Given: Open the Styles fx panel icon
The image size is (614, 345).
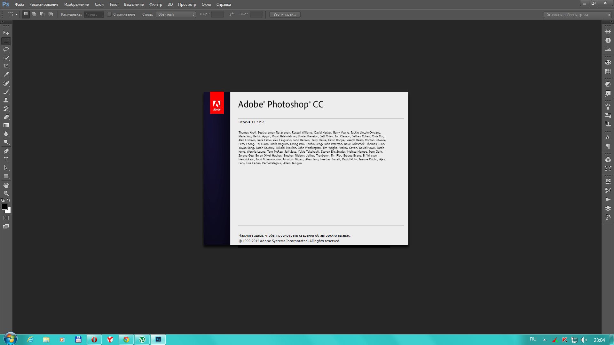Looking at the screenshot, I should [x=608, y=94].
